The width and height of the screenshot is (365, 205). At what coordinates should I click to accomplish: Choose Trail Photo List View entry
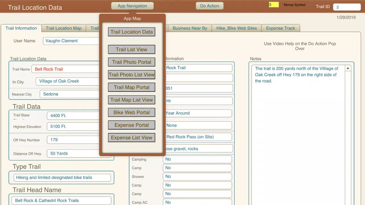(131, 75)
